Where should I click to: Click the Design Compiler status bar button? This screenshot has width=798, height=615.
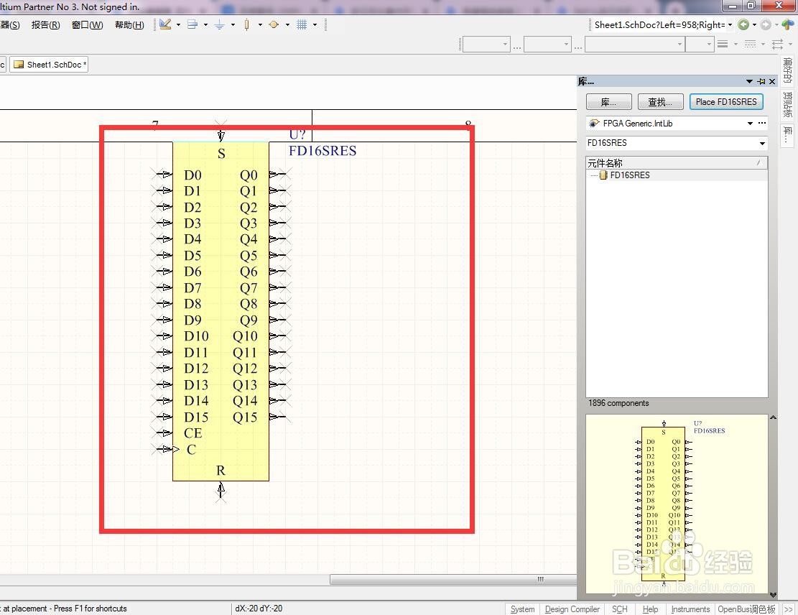coord(572,609)
